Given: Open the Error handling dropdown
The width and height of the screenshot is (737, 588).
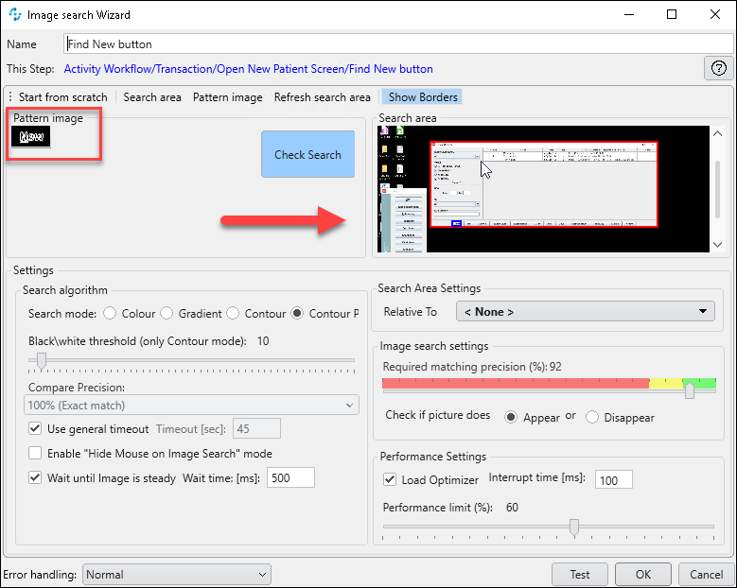Looking at the screenshot, I should coord(176,574).
